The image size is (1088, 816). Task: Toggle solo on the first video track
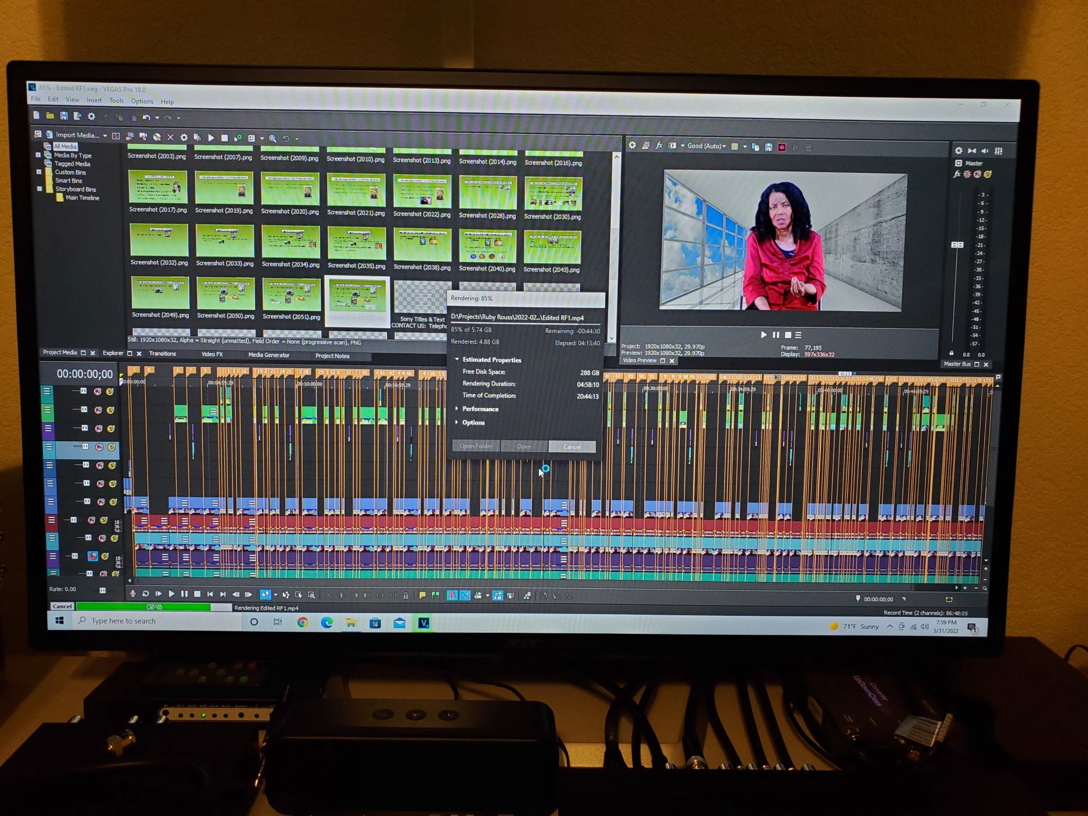pos(109,392)
